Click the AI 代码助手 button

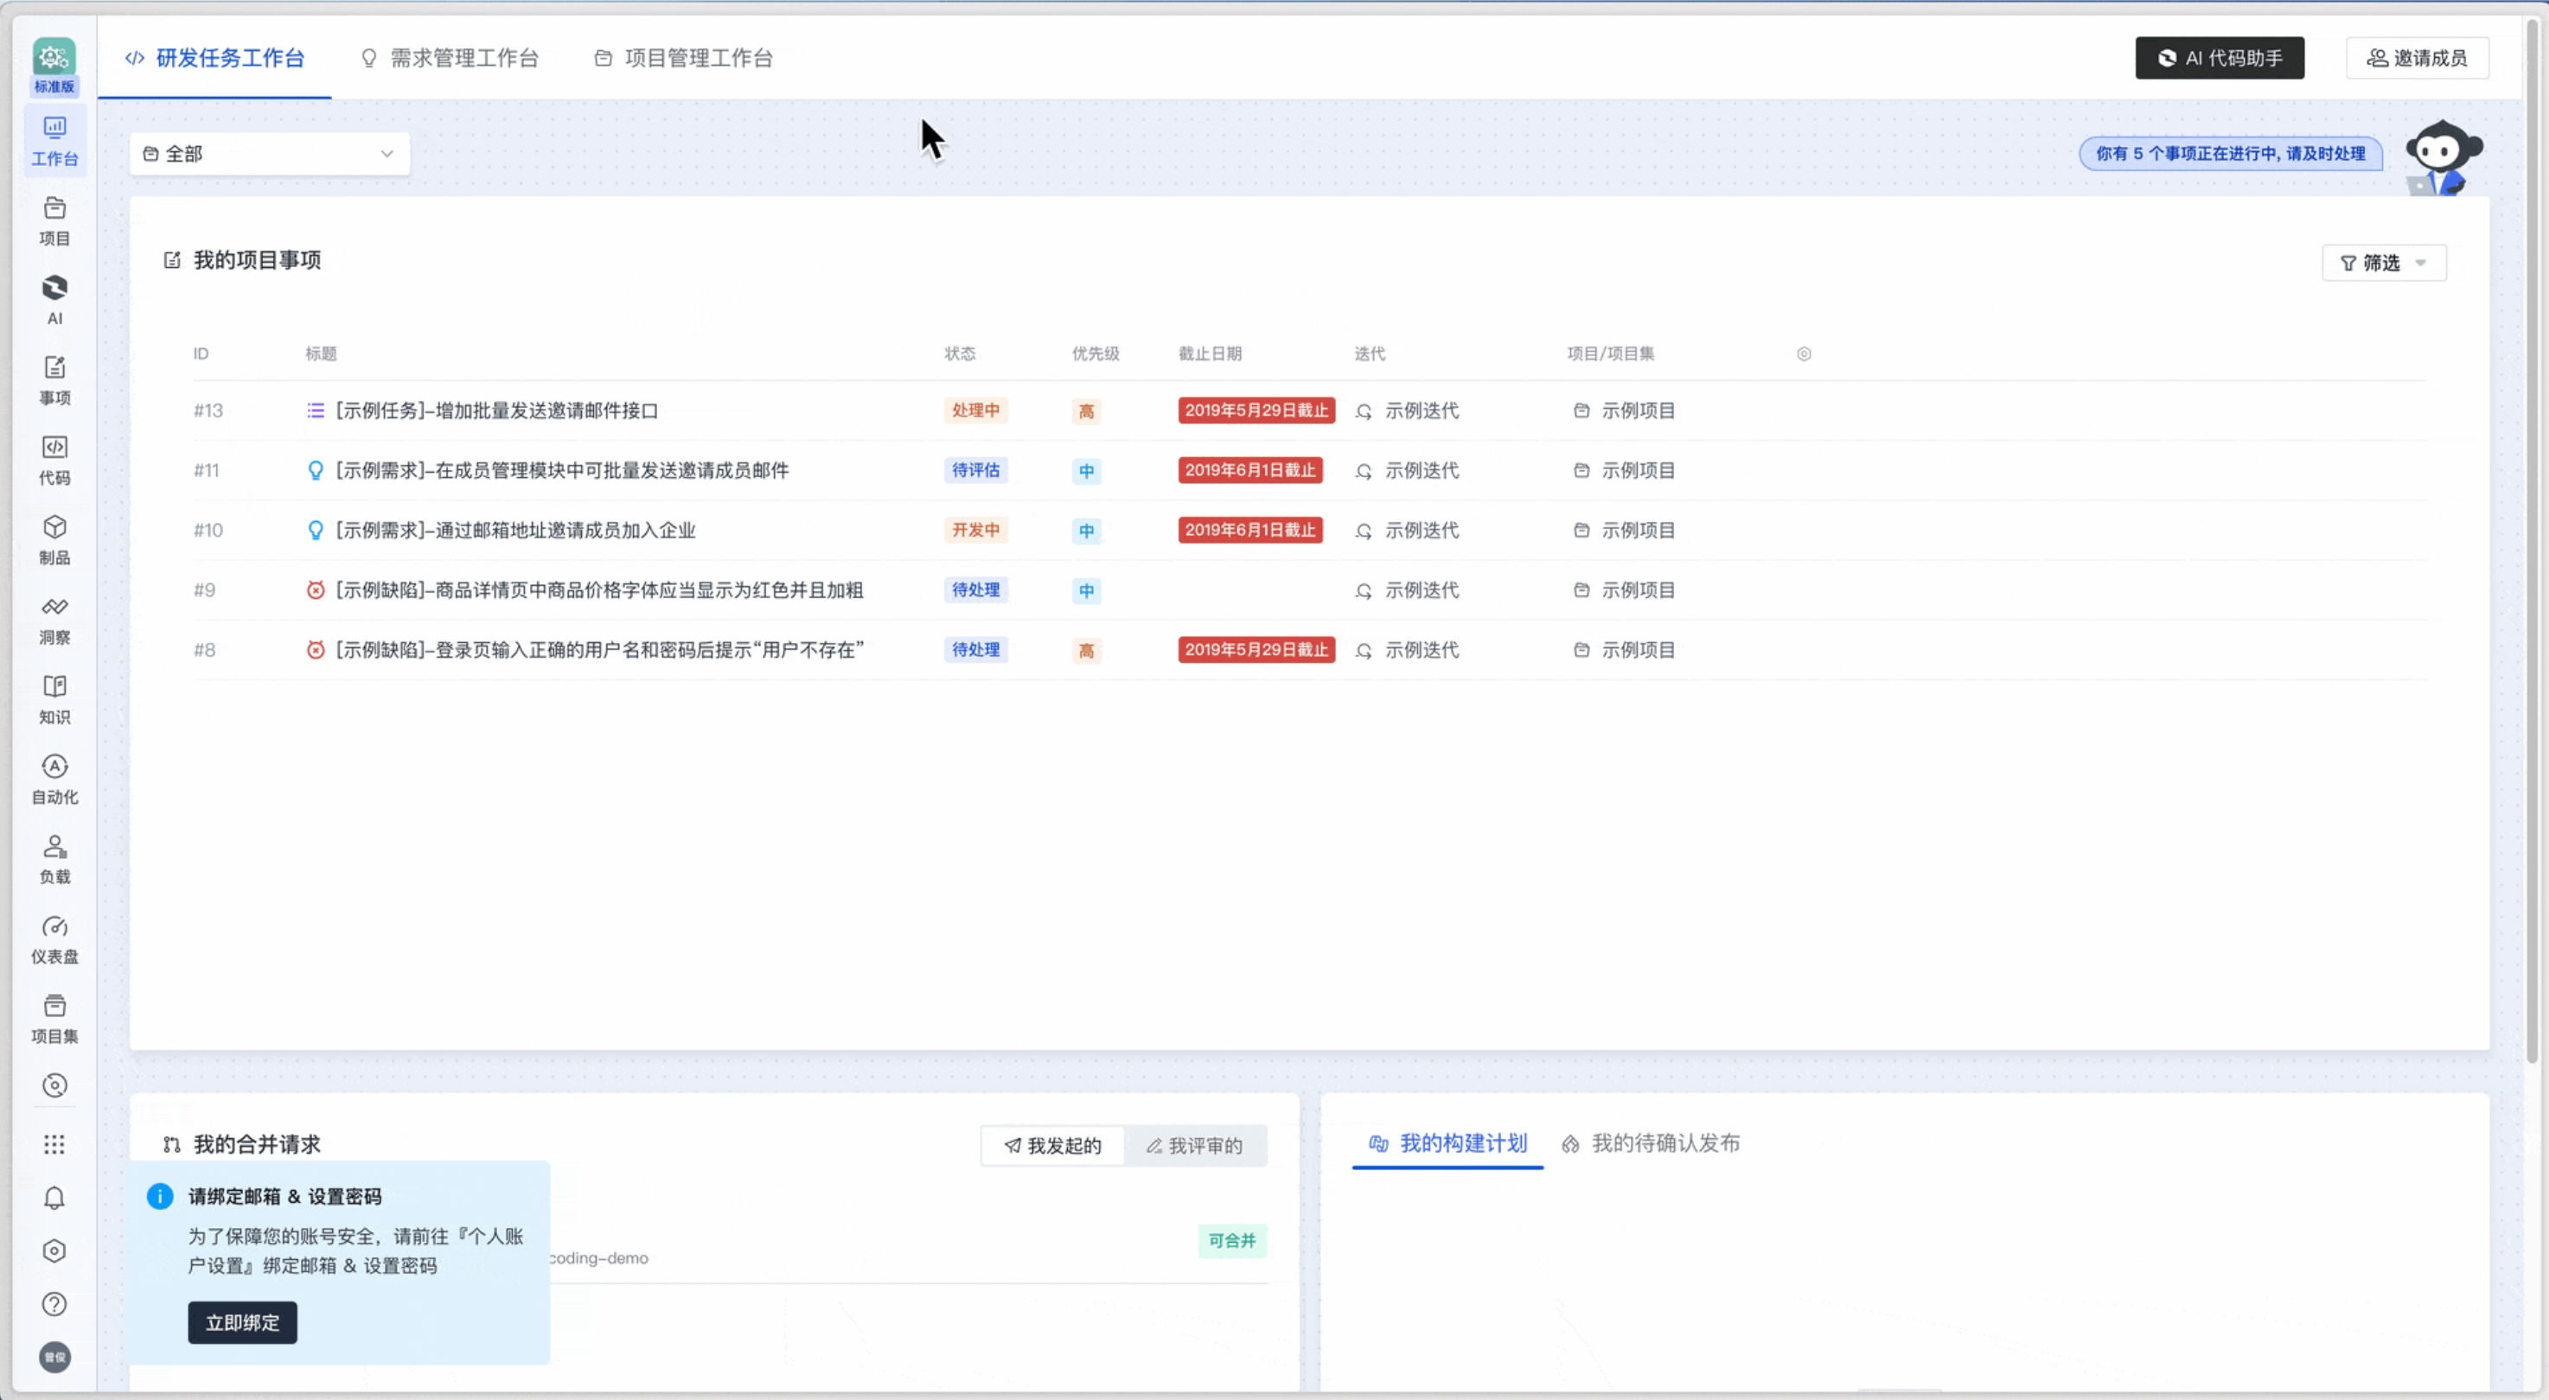(2219, 59)
